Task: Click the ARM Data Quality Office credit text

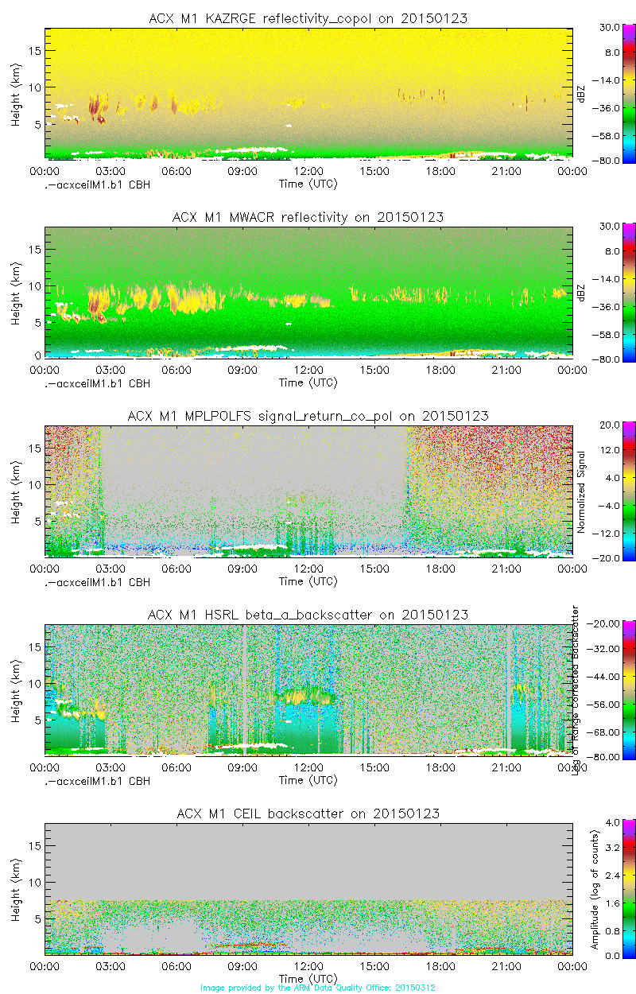Action: [x=317, y=988]
